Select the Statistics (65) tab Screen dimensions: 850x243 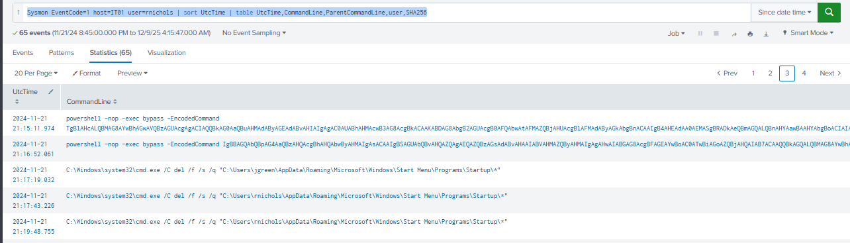[x=111, y=53]
